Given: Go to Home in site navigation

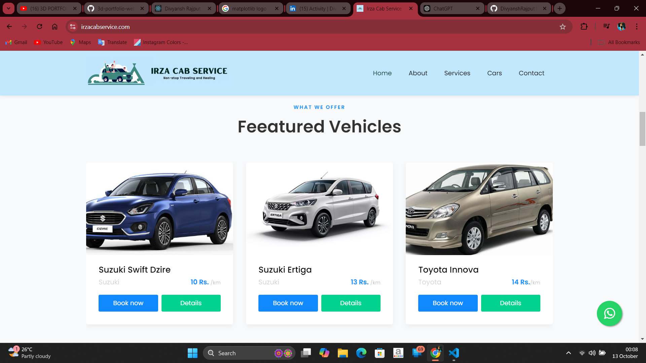Looking at the screenshot, I should 382,73.
